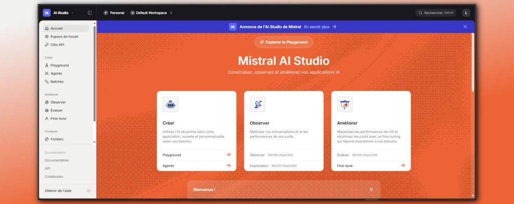Image resolution: width=514 pixels, height=204 pixels.
Task: Click the Mistral logo in top bar
Action: pos(47,12)
